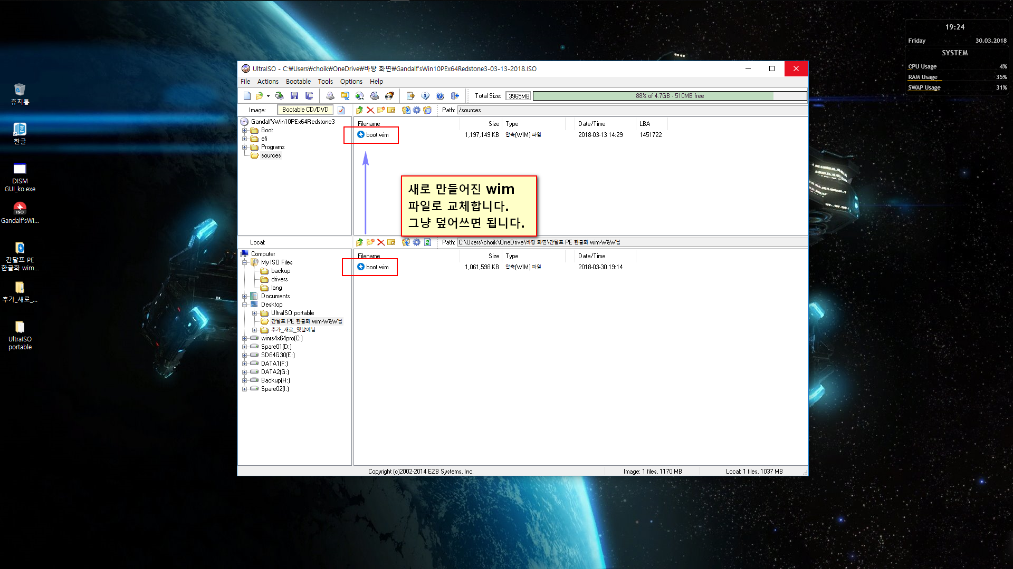This screenshot has height=569, width=1013.
Task: Click the UltraISO portable desktop folder icon
Action: tap(20, 336)
